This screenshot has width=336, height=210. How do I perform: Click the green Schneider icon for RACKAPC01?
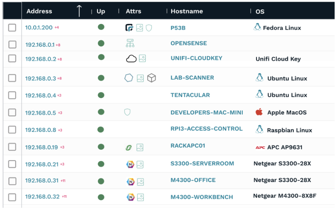tap(128, 148)
